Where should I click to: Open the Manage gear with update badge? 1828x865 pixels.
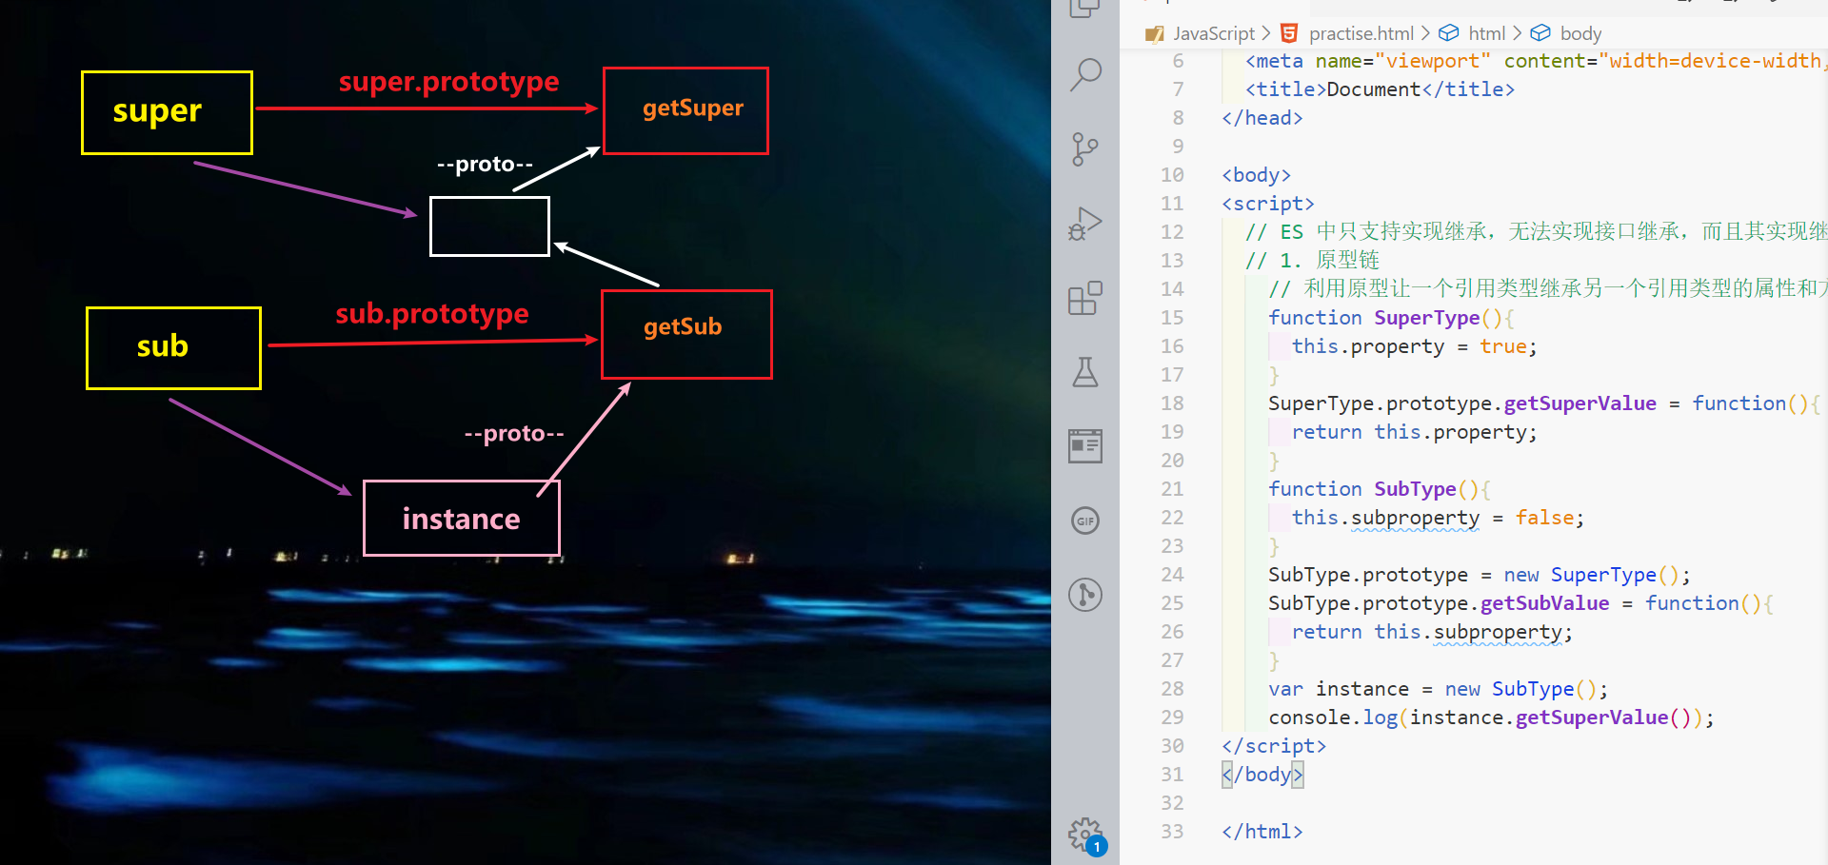tap(1086, 836)
